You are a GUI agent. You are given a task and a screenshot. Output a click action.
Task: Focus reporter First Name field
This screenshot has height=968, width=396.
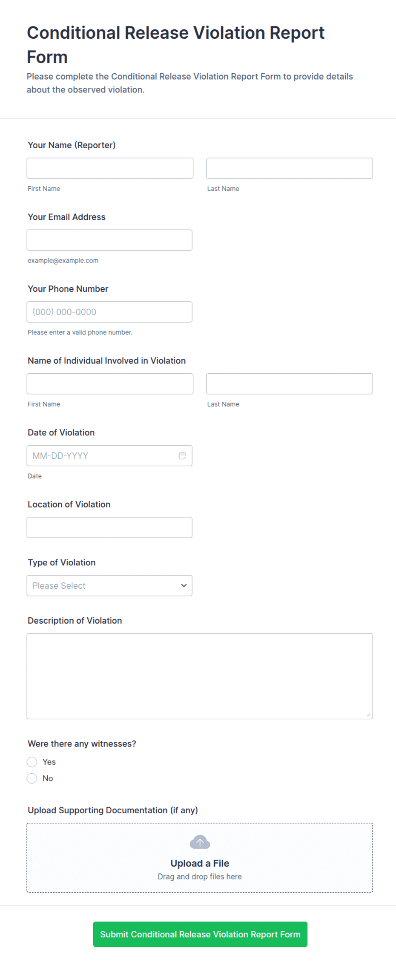[x=110, y=168]
